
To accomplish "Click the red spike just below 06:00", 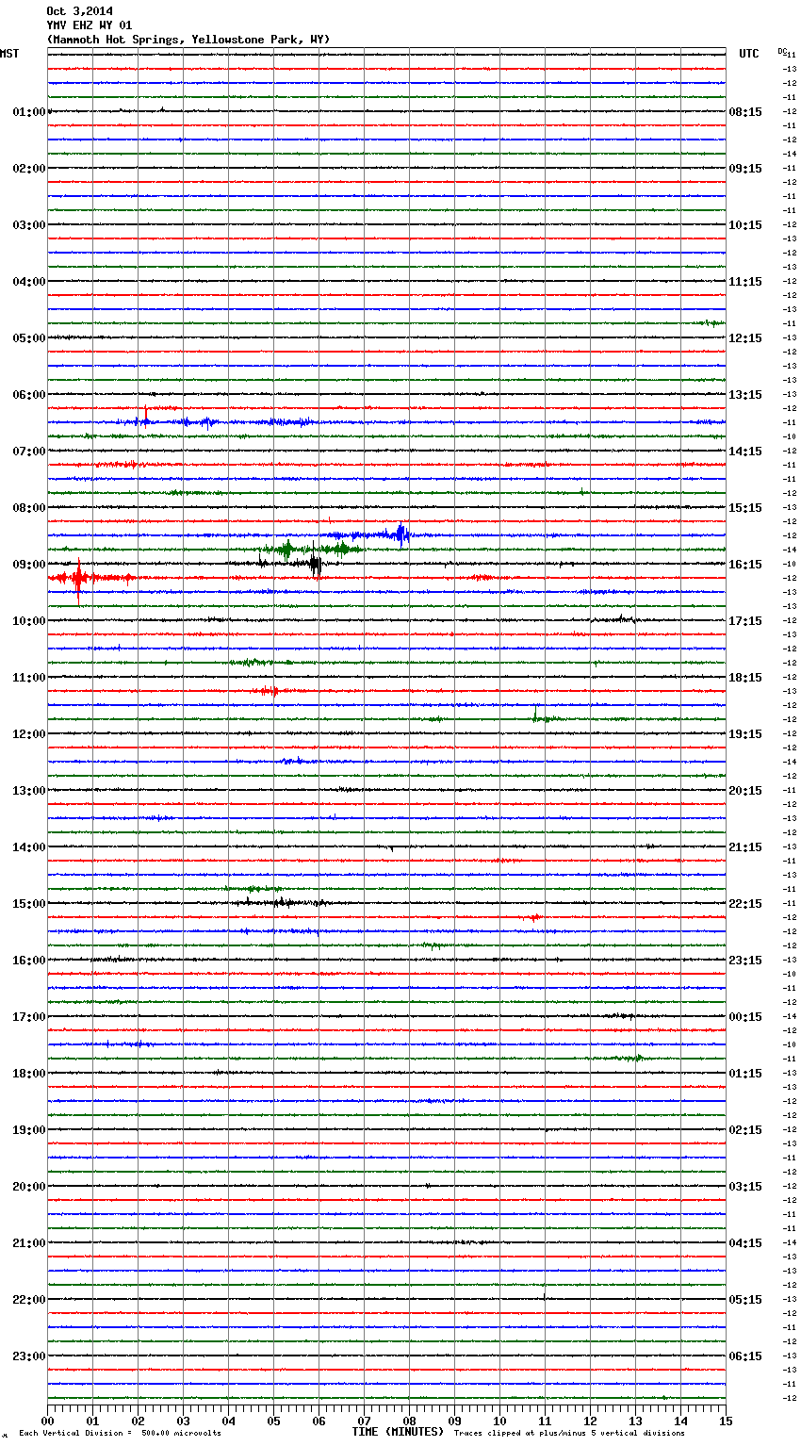I will (x=145, y=411).
